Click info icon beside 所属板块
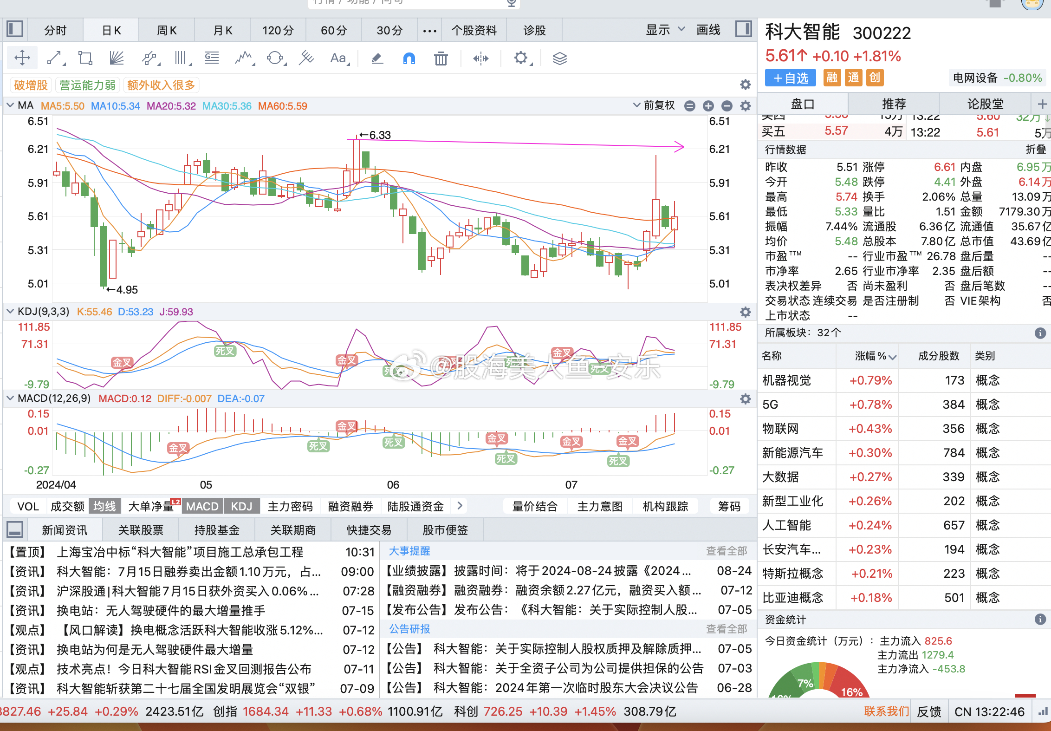Image resolution: width=1051 pixels, height=731 pixels. pyautogui.click(x=1040, y=333)
